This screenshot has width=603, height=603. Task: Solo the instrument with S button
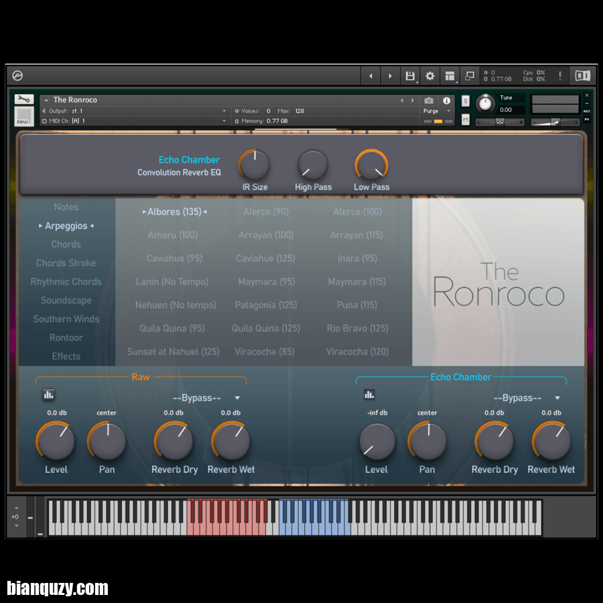pyautogui.click(x=466, y=102)
